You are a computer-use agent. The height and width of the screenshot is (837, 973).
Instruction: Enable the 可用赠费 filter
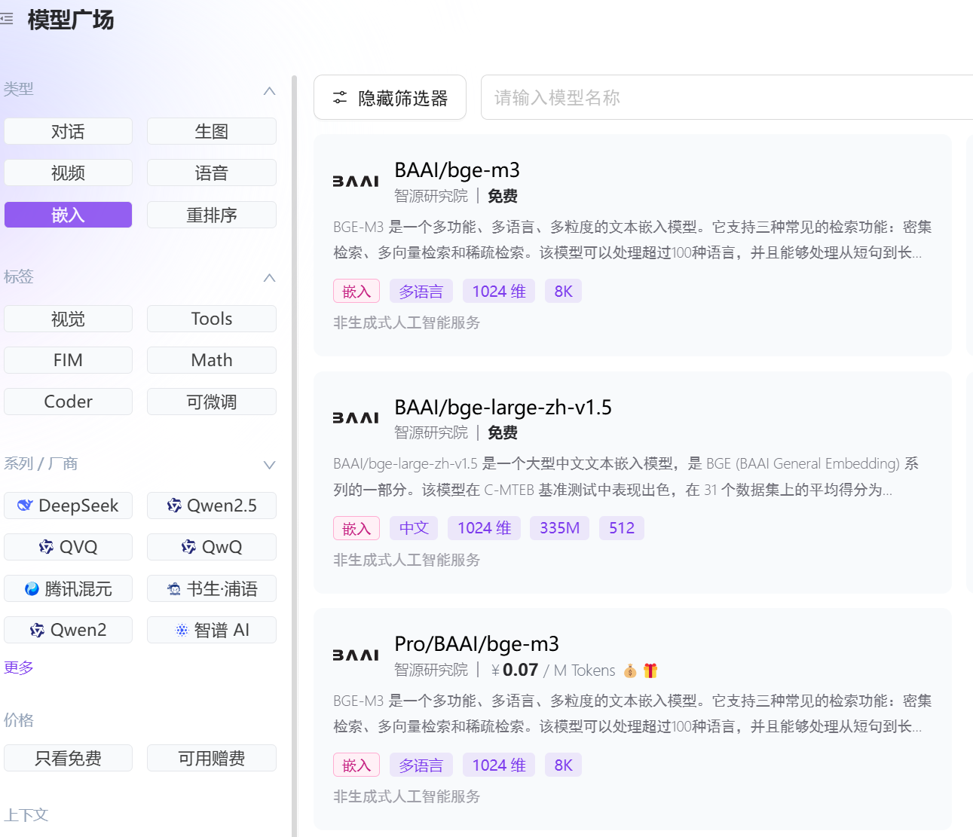[x=211, y=758]
